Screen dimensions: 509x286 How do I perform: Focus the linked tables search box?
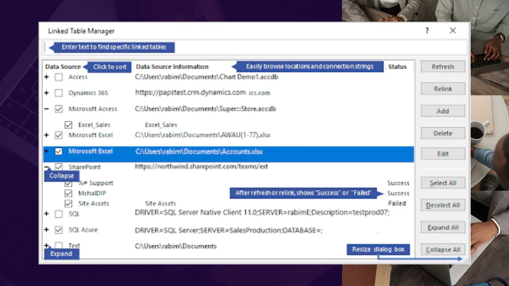tap(254, 47)
